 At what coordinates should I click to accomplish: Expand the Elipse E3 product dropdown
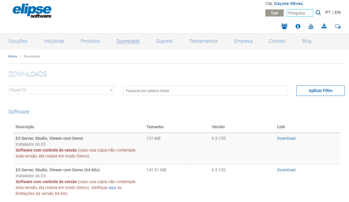pos(61,90)
